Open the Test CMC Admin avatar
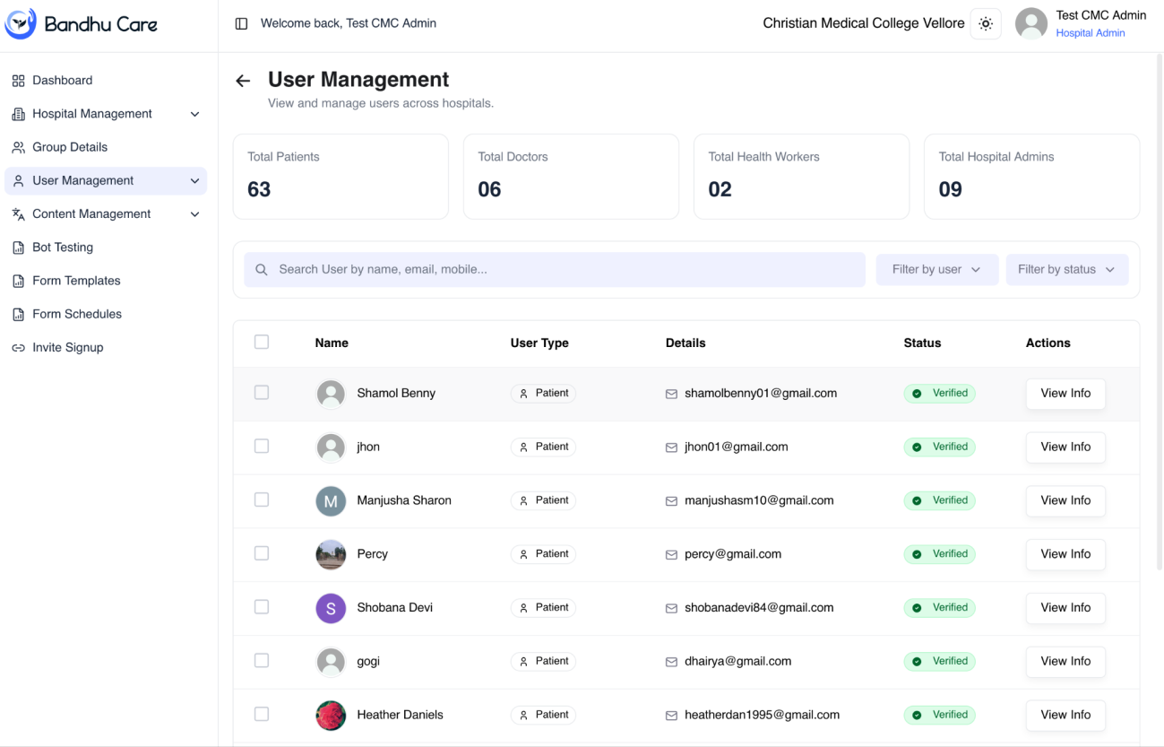The height and width of the screenshot is (747, 1164). click(1031, 24)
